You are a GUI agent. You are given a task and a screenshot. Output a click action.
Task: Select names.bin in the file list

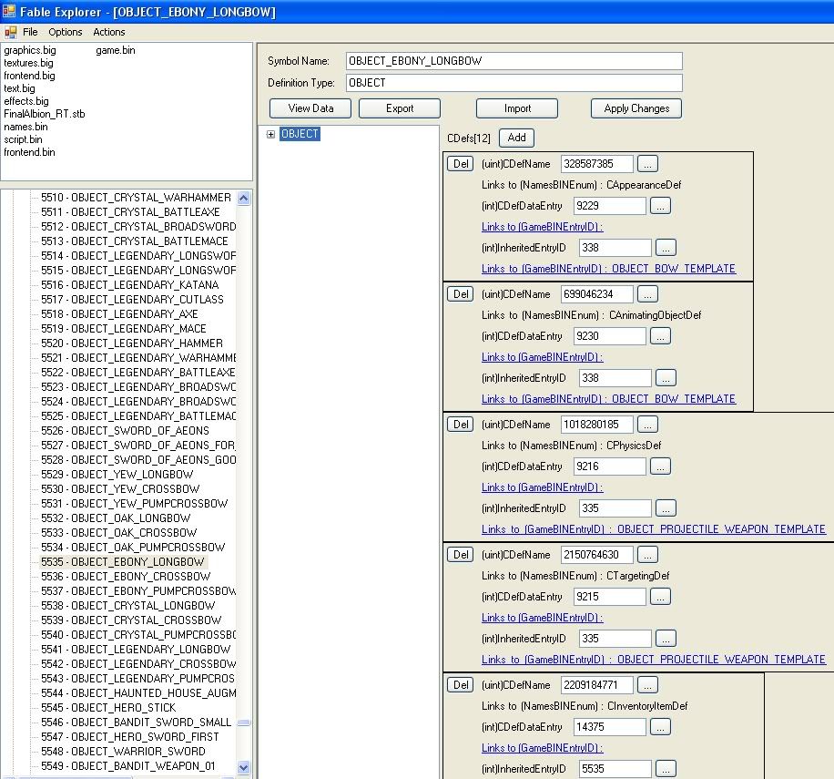(25, 127)
